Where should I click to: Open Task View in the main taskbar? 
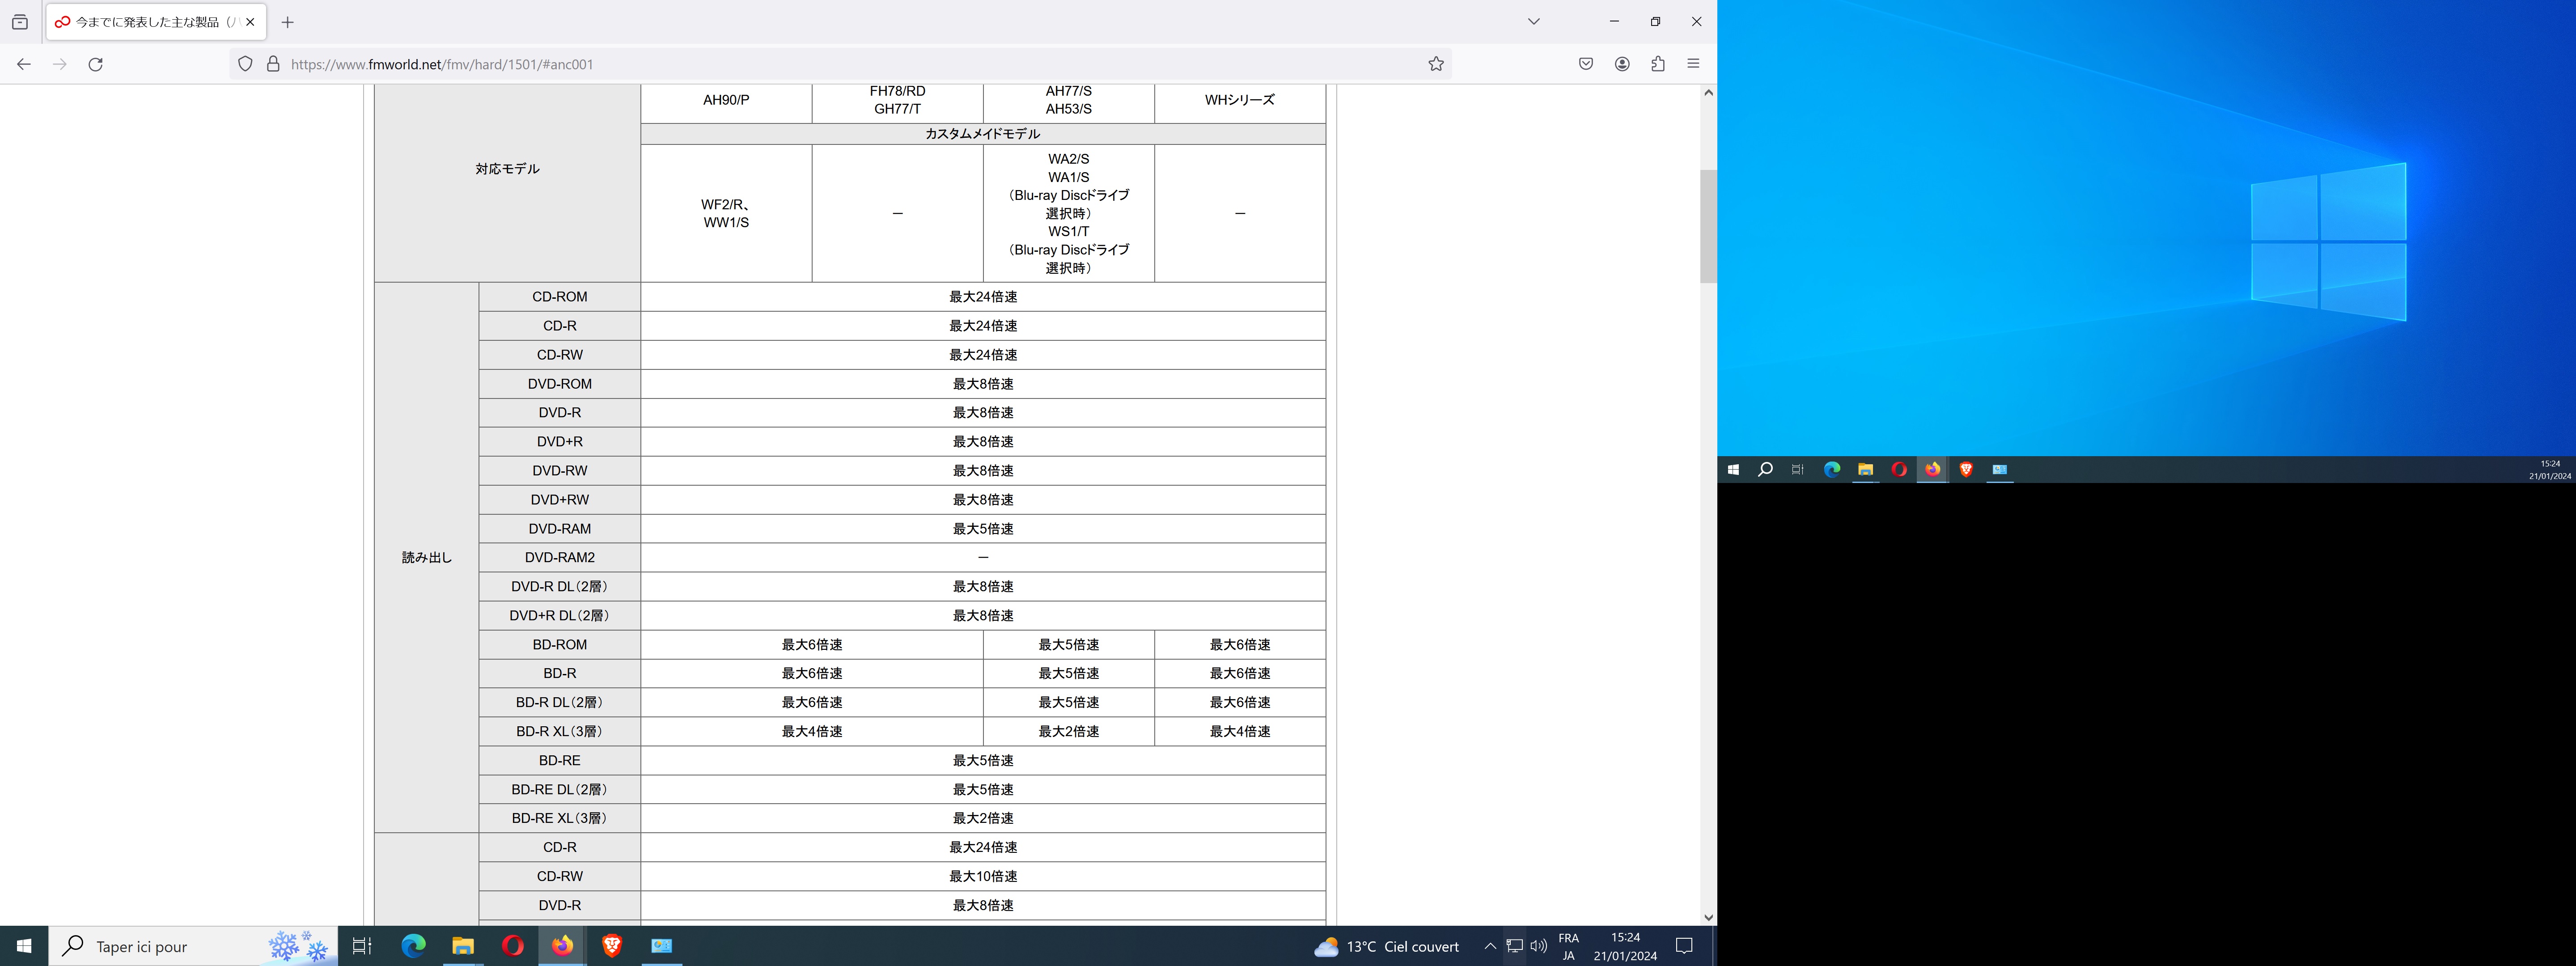point(362,946)
